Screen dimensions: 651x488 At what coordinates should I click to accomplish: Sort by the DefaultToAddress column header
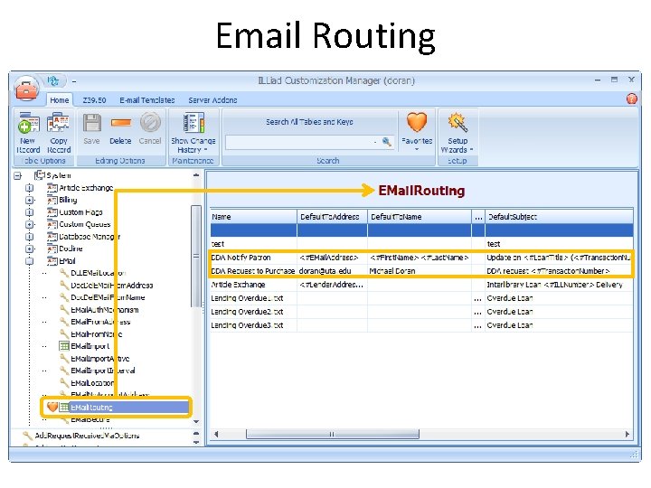coord(332,217)
